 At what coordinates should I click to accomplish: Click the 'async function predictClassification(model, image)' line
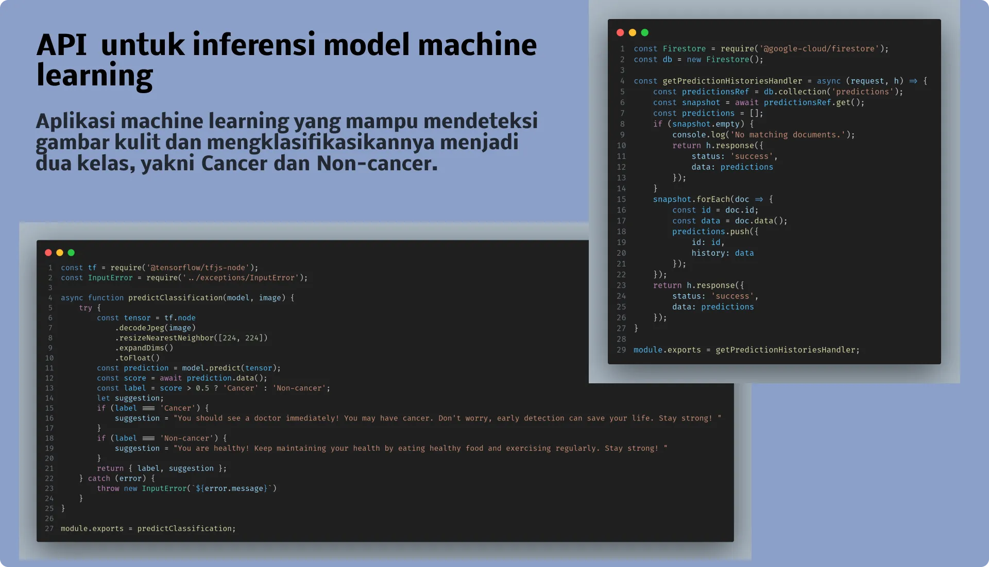[177, 298]
